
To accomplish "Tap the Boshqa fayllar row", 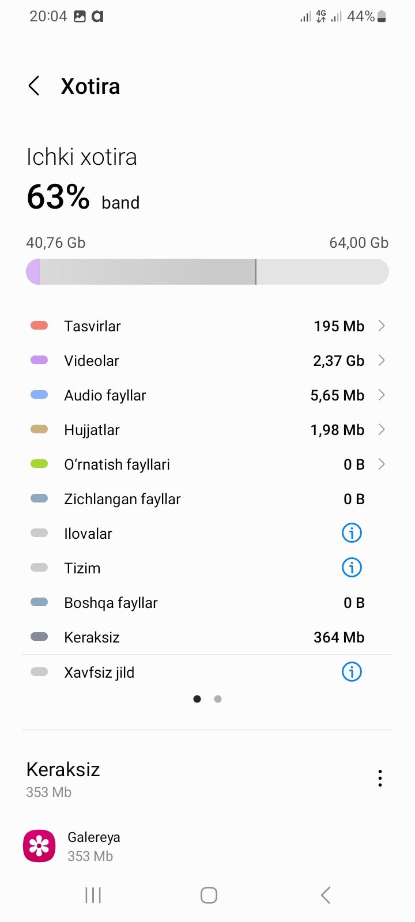I will coord(207,603).
